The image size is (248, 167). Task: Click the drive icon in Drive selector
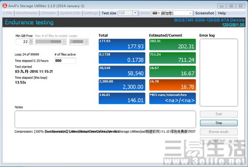click(x=155, y=13)
